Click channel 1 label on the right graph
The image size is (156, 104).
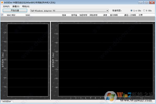tap(71, 98)
